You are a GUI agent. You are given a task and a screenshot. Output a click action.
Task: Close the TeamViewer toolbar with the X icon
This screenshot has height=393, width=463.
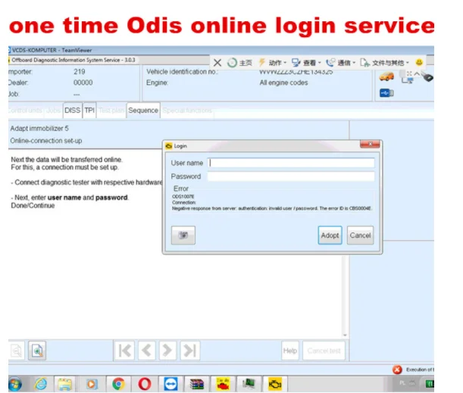tap(217, 63)
